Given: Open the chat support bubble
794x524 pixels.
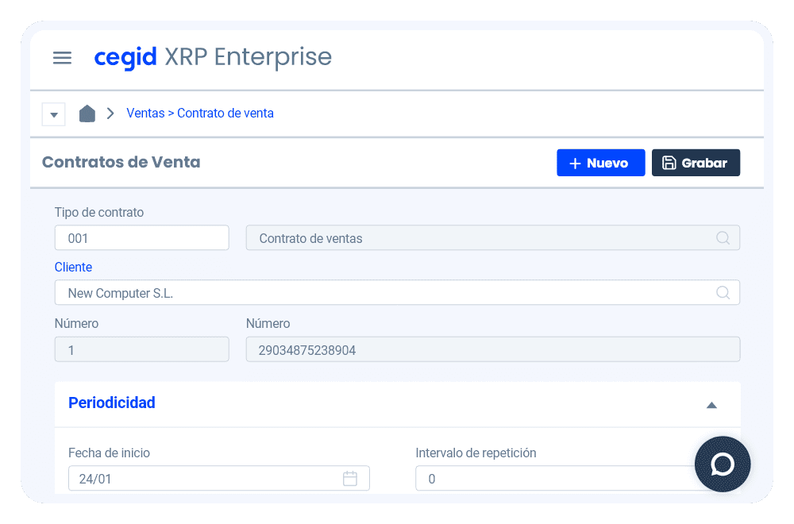Looking at the screenshot, I should [x=722, y=464].
